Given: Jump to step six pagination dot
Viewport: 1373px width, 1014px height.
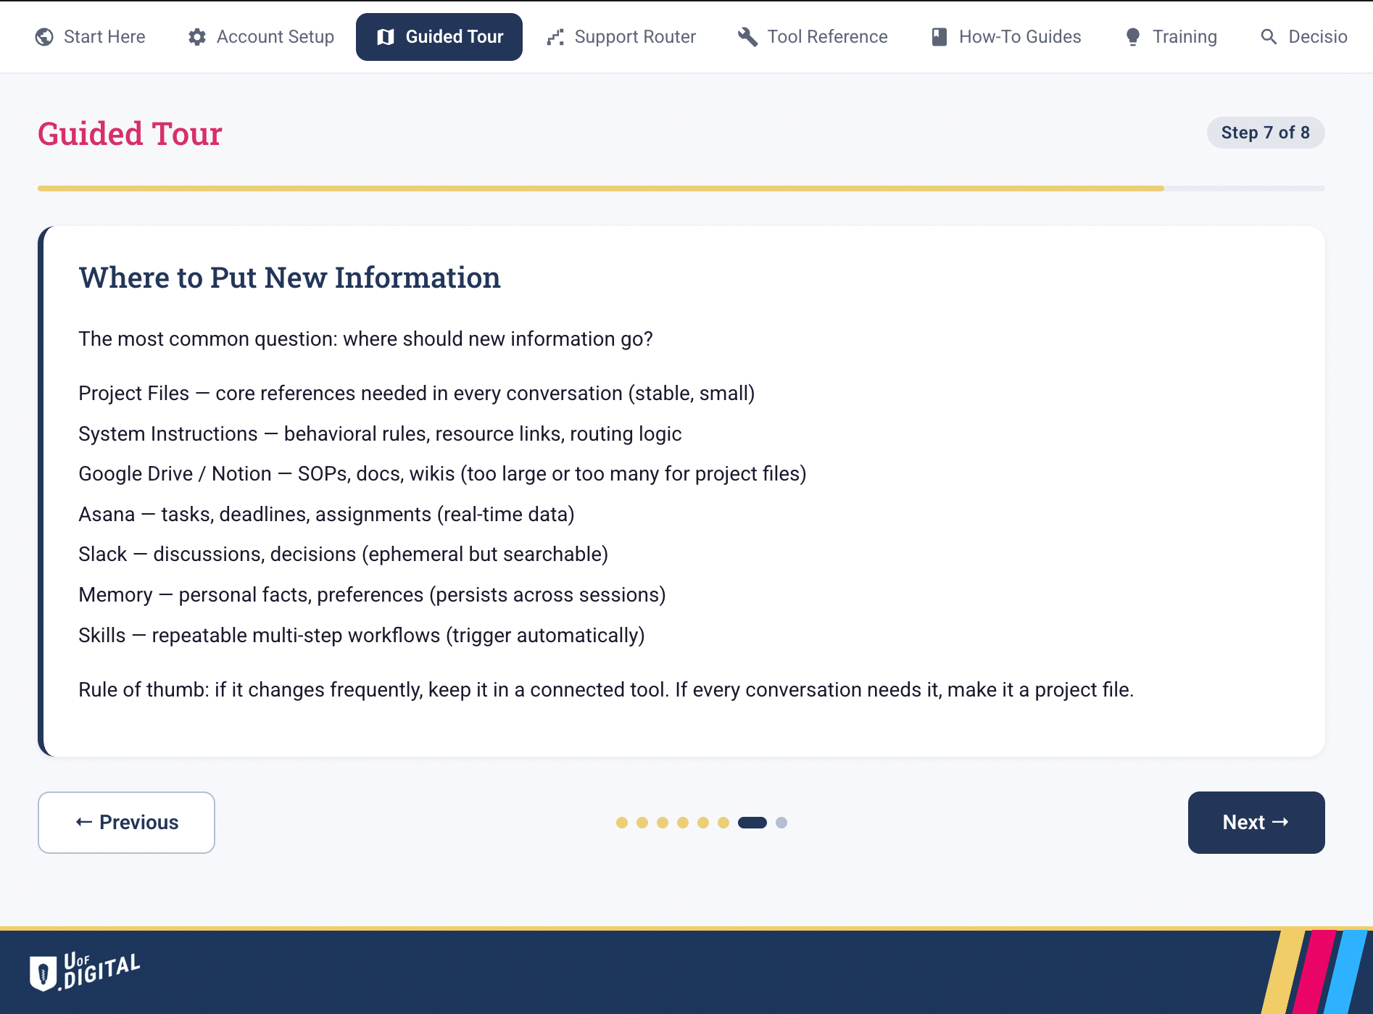Looking at the screenshot, I should coord(723,823).
